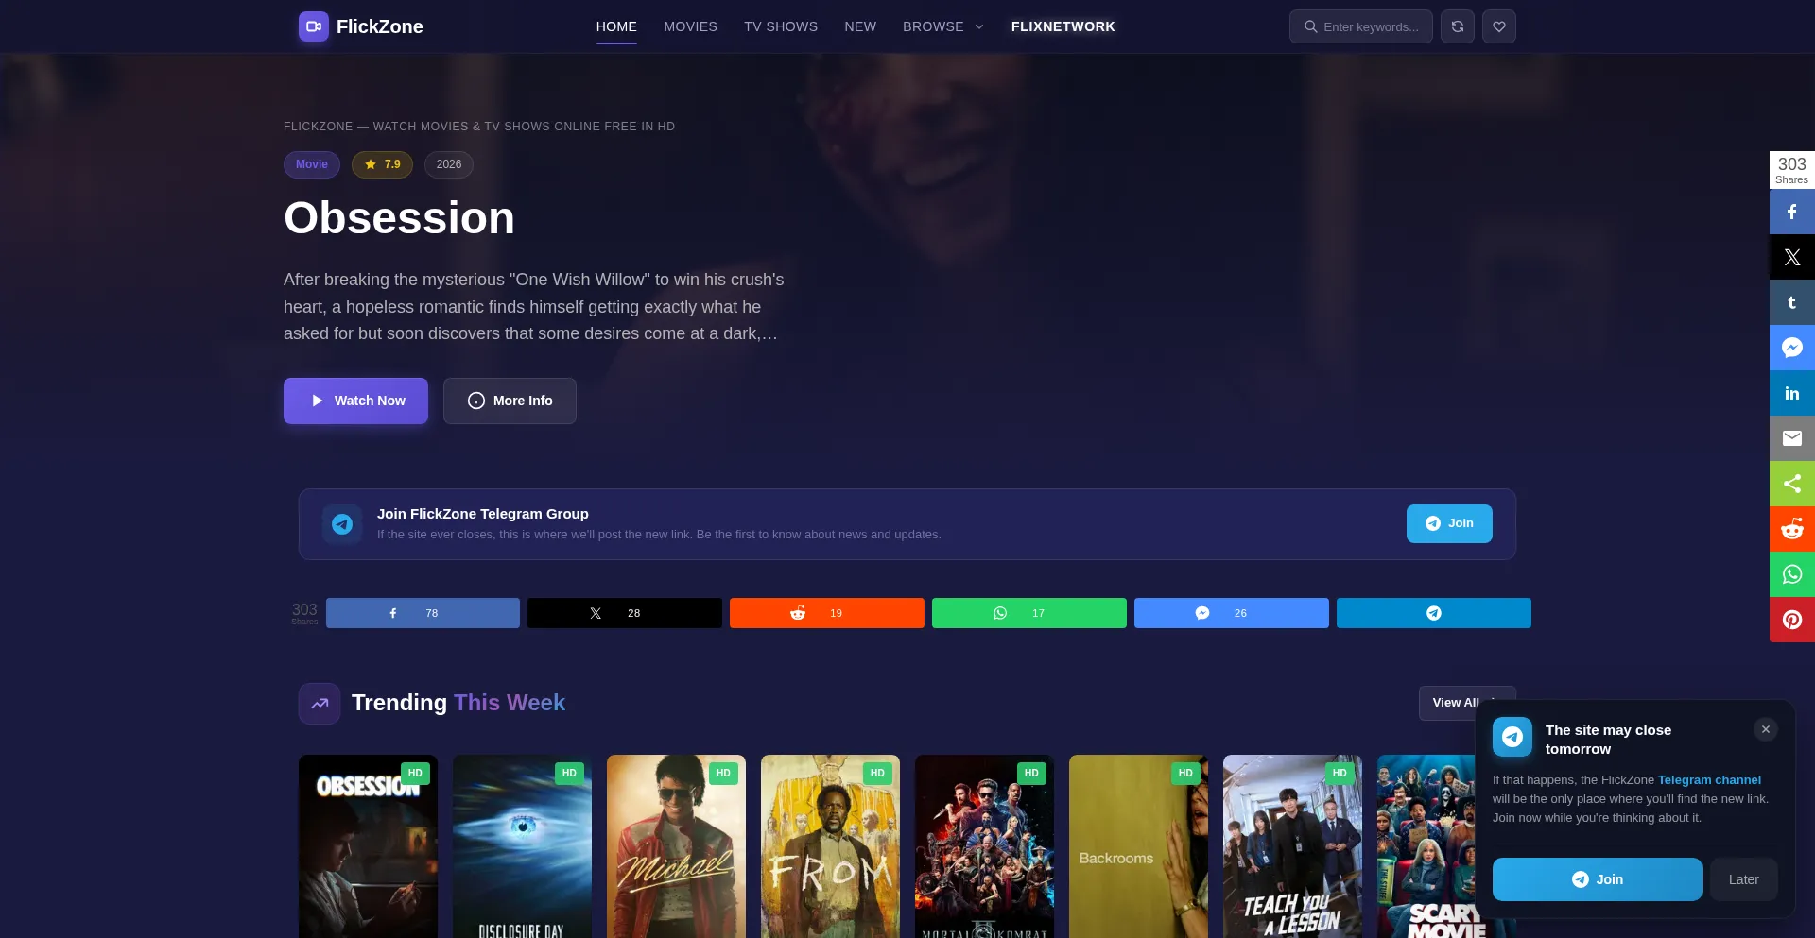Image resolution: width=1815 pixels, height=938 pixels.
Task: Click More Info for Obsession
Action: coord(510,401)
